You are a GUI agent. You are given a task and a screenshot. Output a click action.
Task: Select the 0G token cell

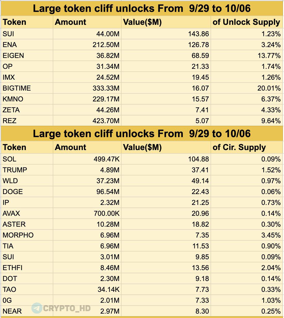tap(7, 300)
